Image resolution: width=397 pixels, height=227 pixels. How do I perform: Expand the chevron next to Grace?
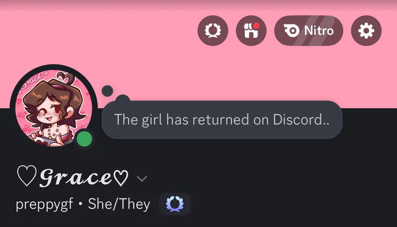pos(142,179)
